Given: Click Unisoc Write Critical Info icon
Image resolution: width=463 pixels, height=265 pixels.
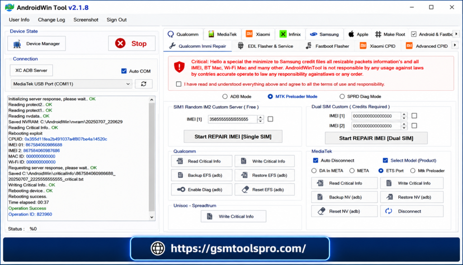Looking at the screenshot, I should pyautogui.click(x=210, y=216).
